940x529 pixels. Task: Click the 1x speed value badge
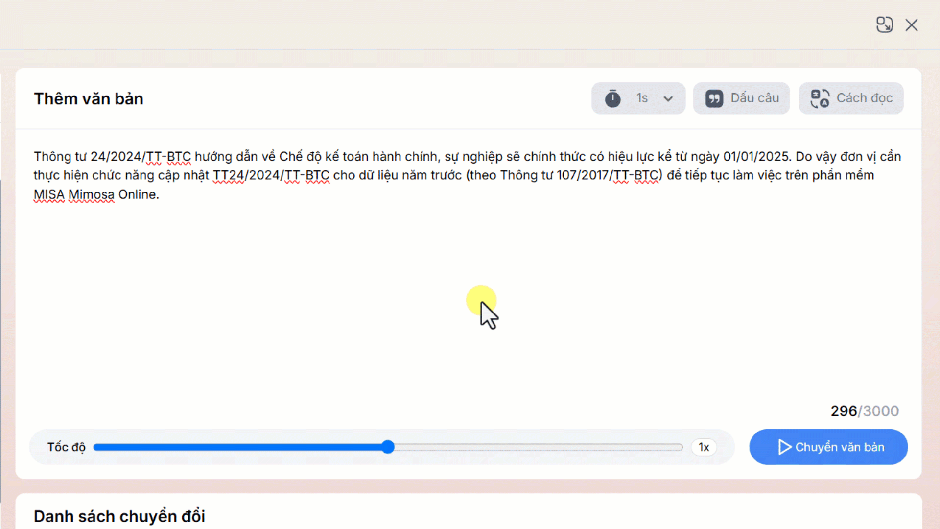pyautogui.click(x=704, y=447)
